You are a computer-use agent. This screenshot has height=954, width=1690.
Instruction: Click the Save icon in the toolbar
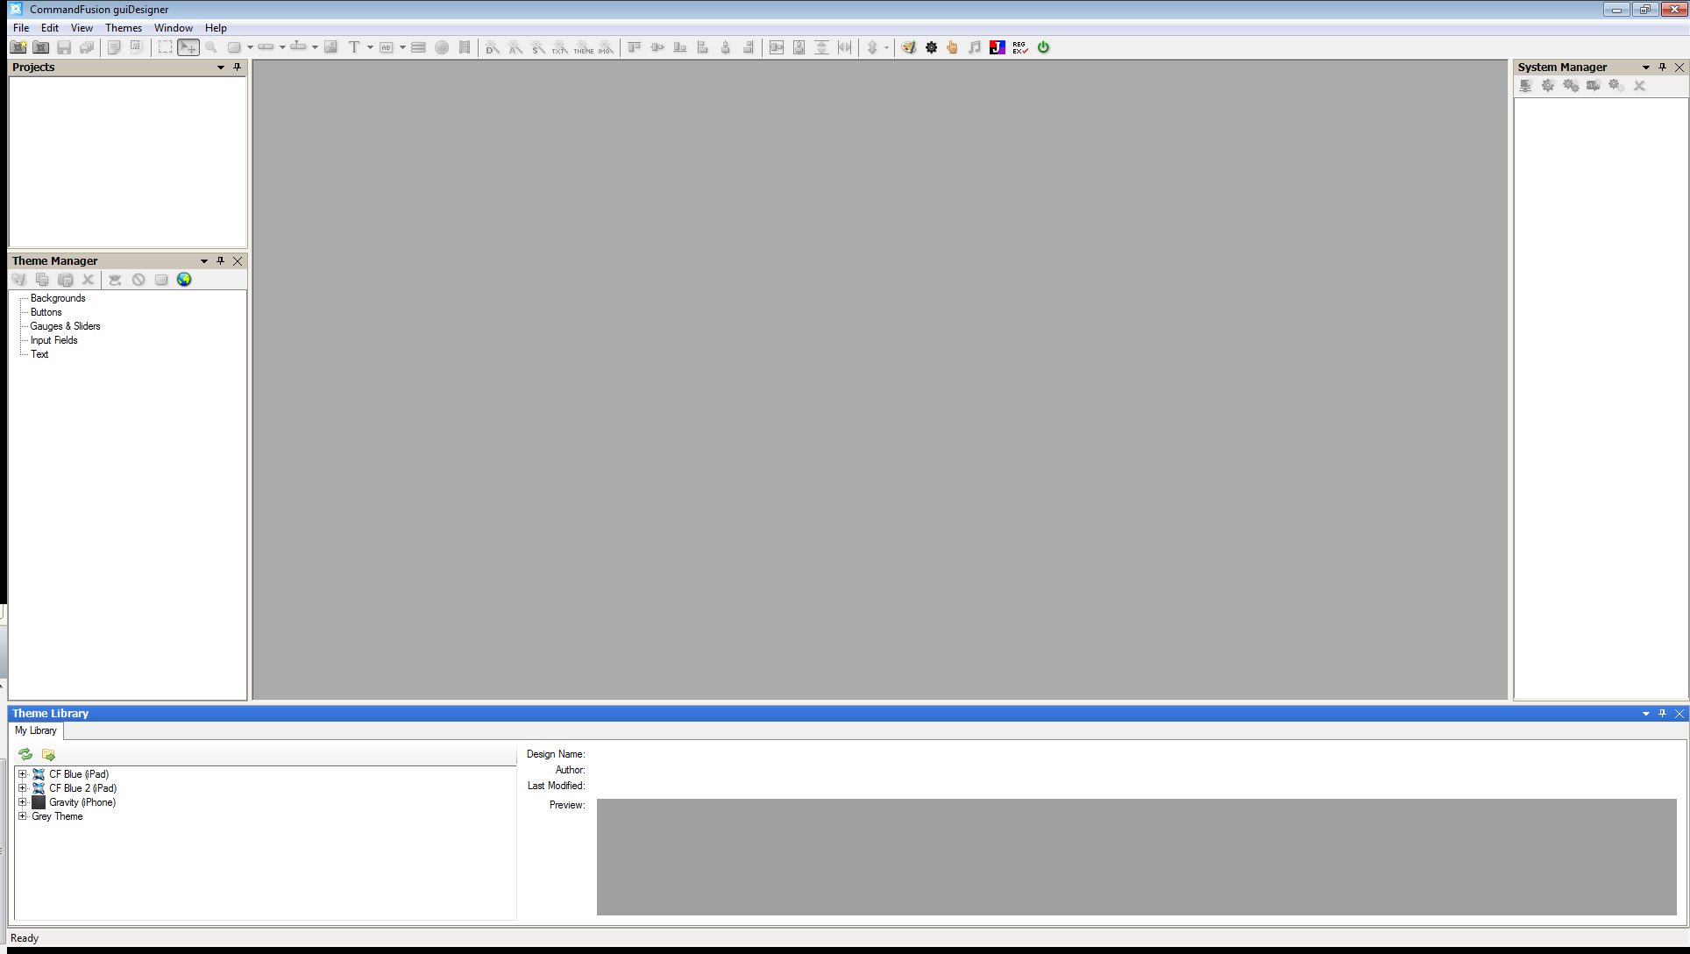tap(64, 47)
